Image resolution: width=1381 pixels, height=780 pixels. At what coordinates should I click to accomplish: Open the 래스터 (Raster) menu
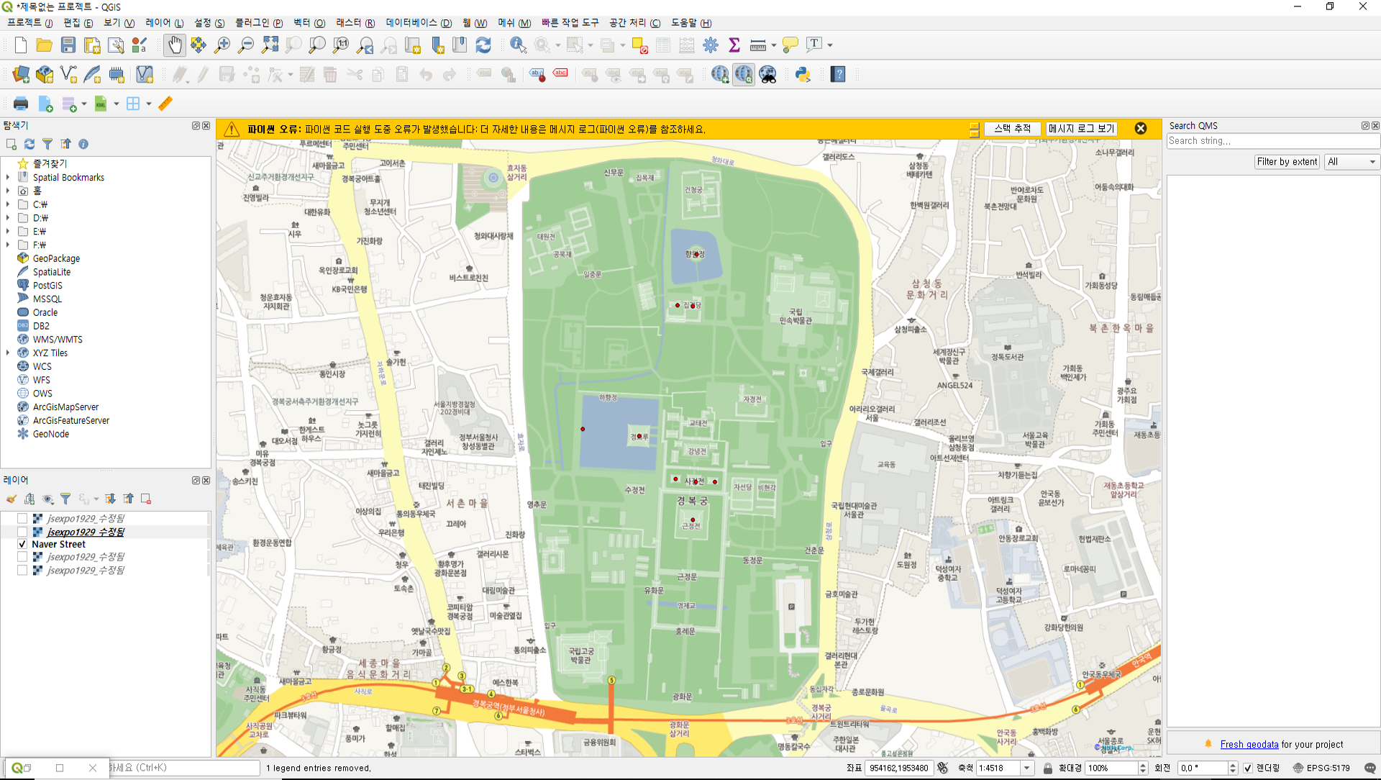tap(355, 23)
